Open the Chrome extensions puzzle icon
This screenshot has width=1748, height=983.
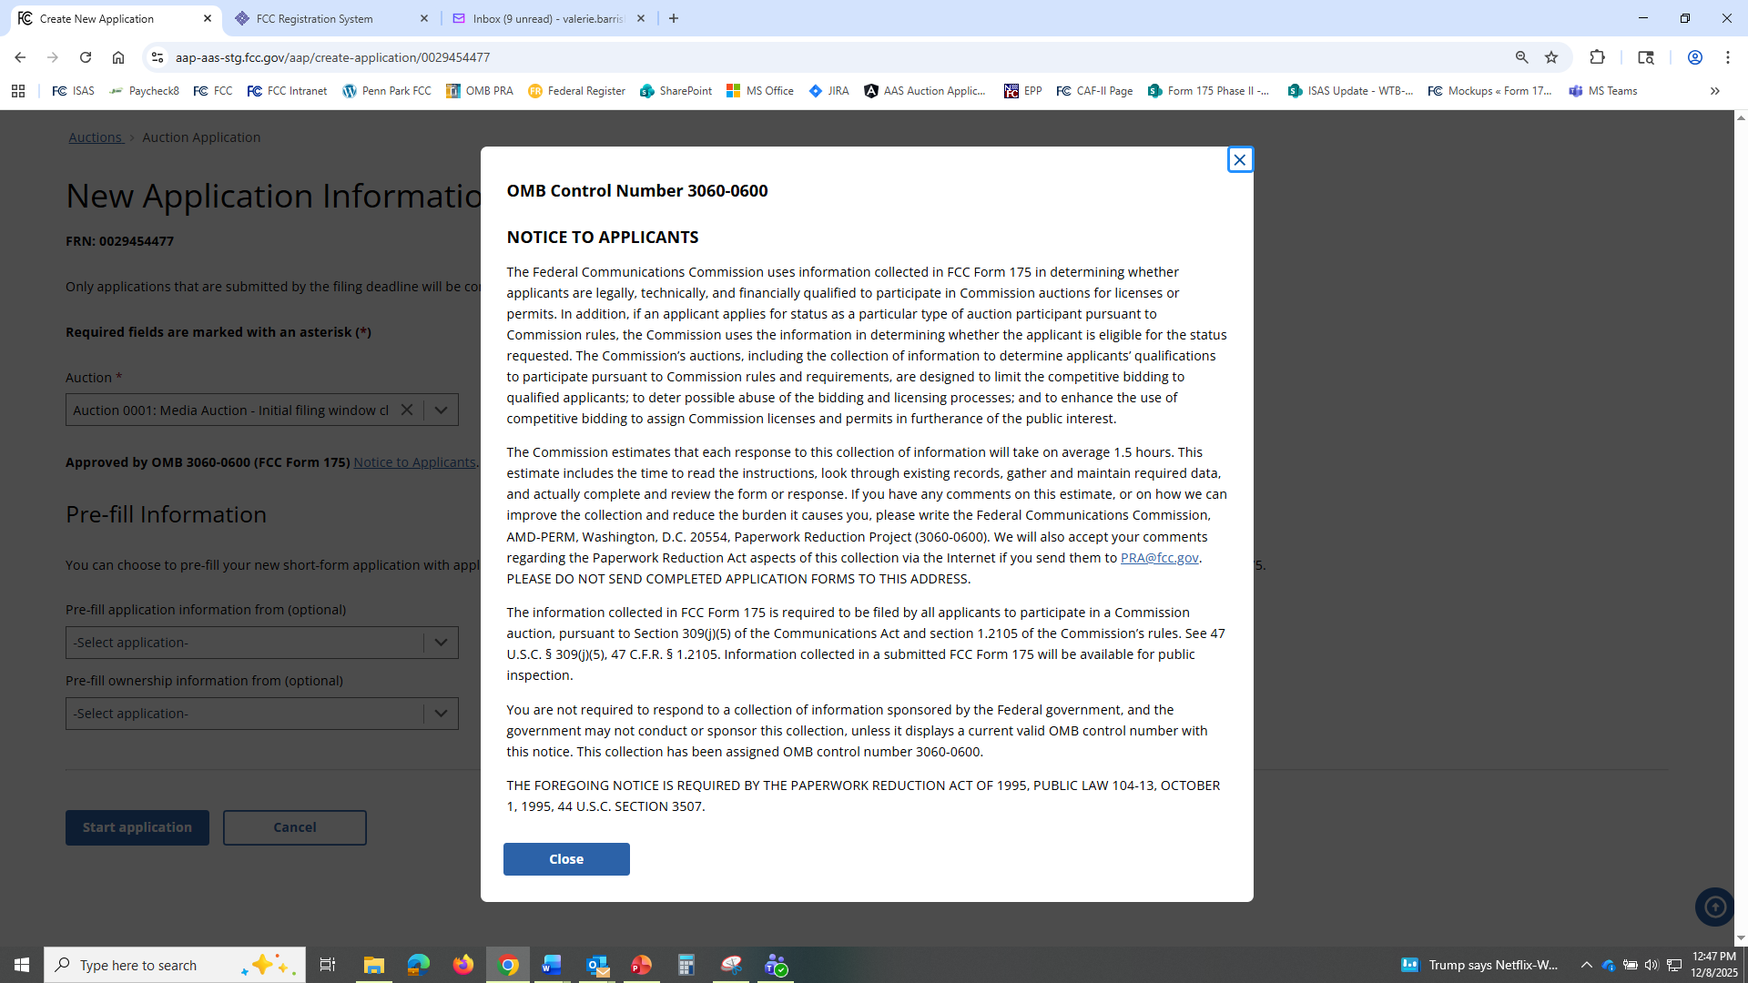click(x=1597, y=57)
